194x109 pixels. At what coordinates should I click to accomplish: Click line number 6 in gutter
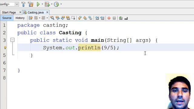click(4, 63)
